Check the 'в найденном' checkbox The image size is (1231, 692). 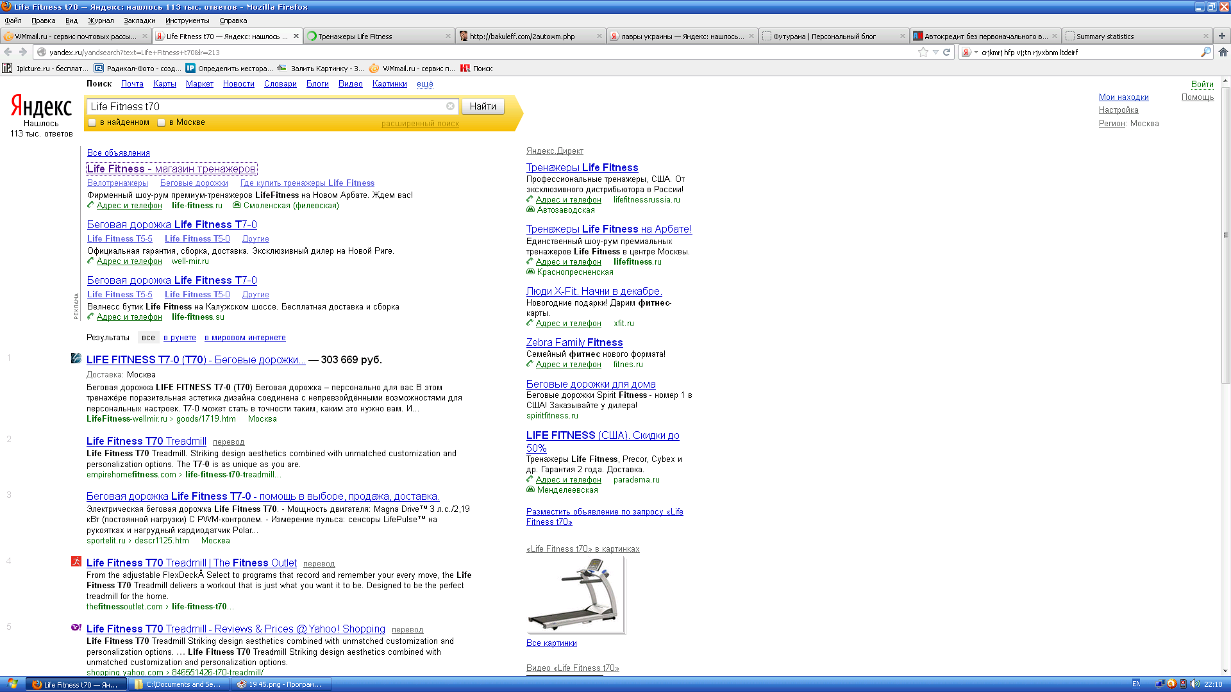pos(92,122)
